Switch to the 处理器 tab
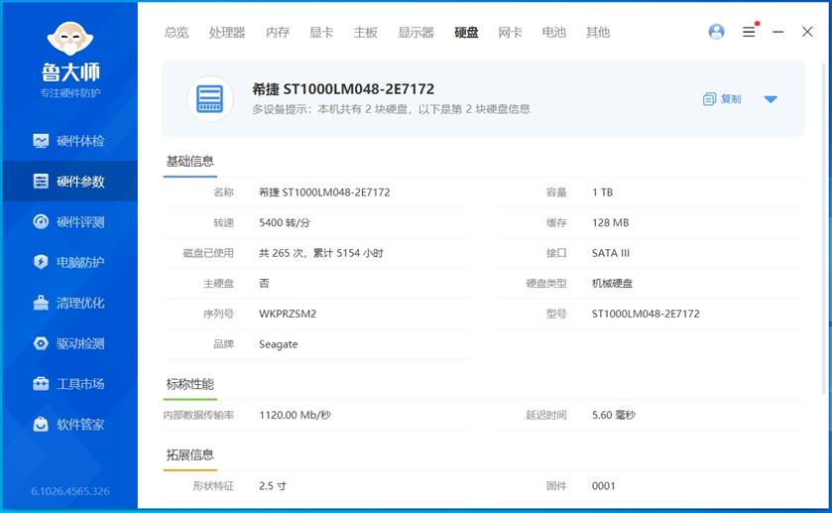The height and width of the screenshot is (513, 832). point(227,33)
